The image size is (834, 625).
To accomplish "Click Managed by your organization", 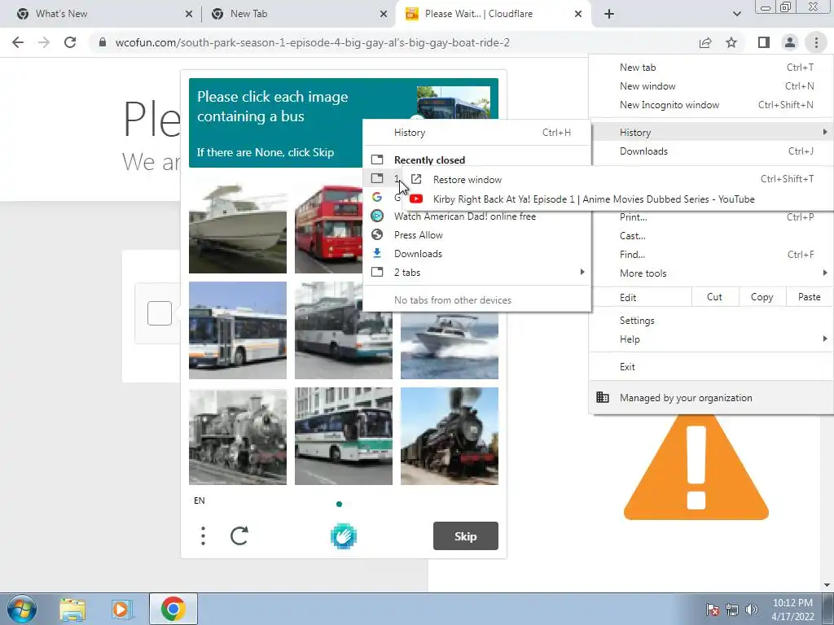I will 711,397.
